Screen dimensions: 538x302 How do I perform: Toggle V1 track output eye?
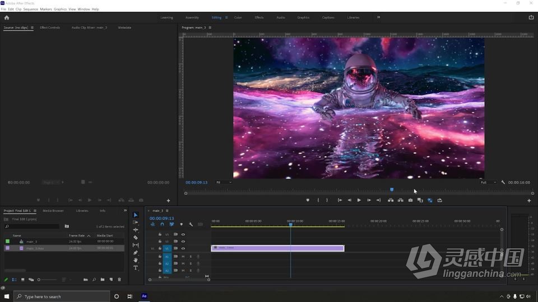[183, 248]
